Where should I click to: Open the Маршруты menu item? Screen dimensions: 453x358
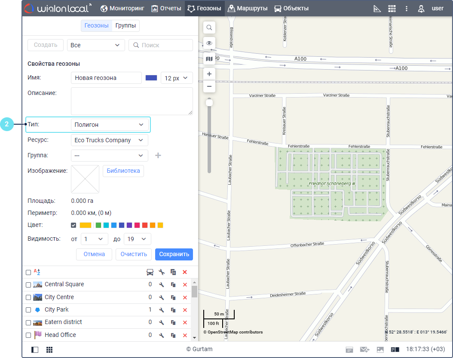248,9
